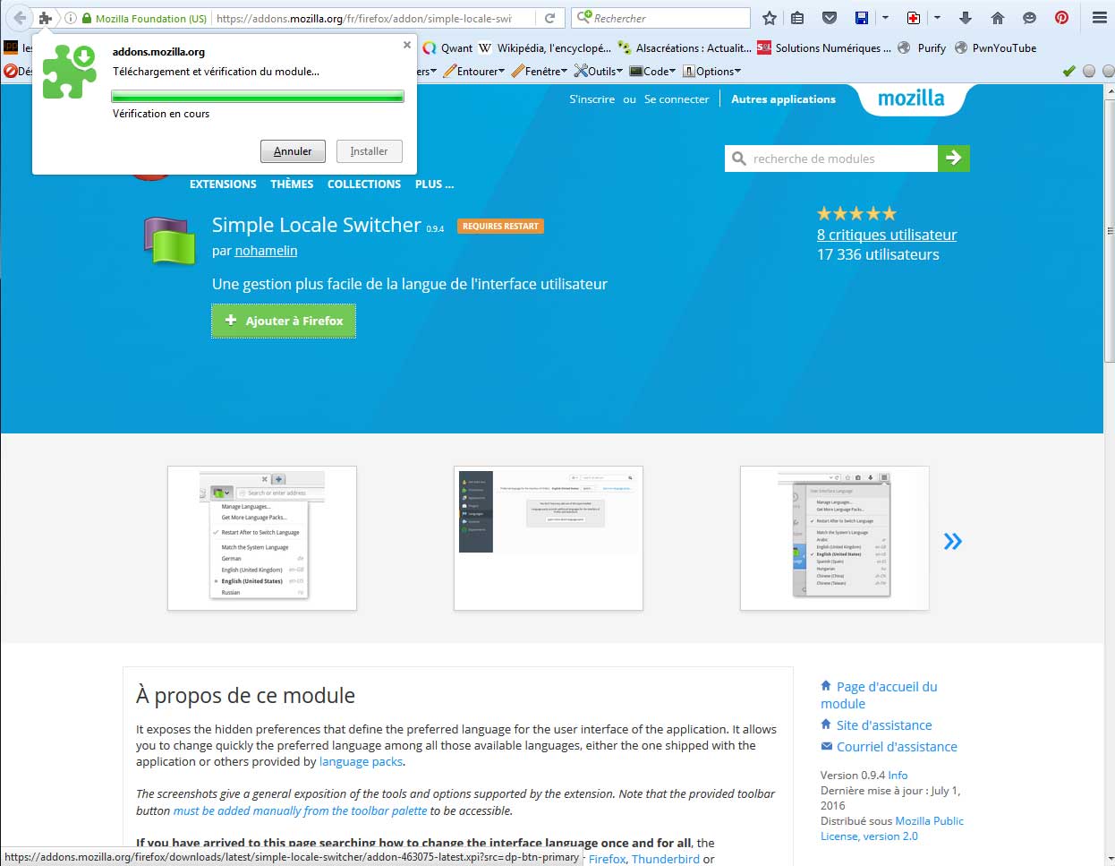1115x866 pixels.
Task: Click the green checkmark validation icon
Action: point(1068,71)
